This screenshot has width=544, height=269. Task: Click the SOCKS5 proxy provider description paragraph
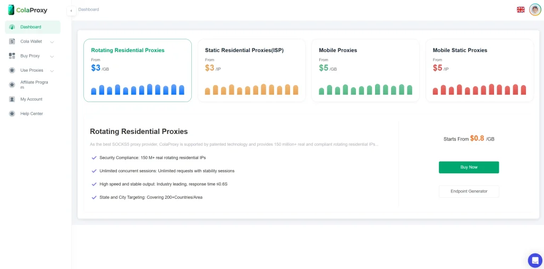234,144
